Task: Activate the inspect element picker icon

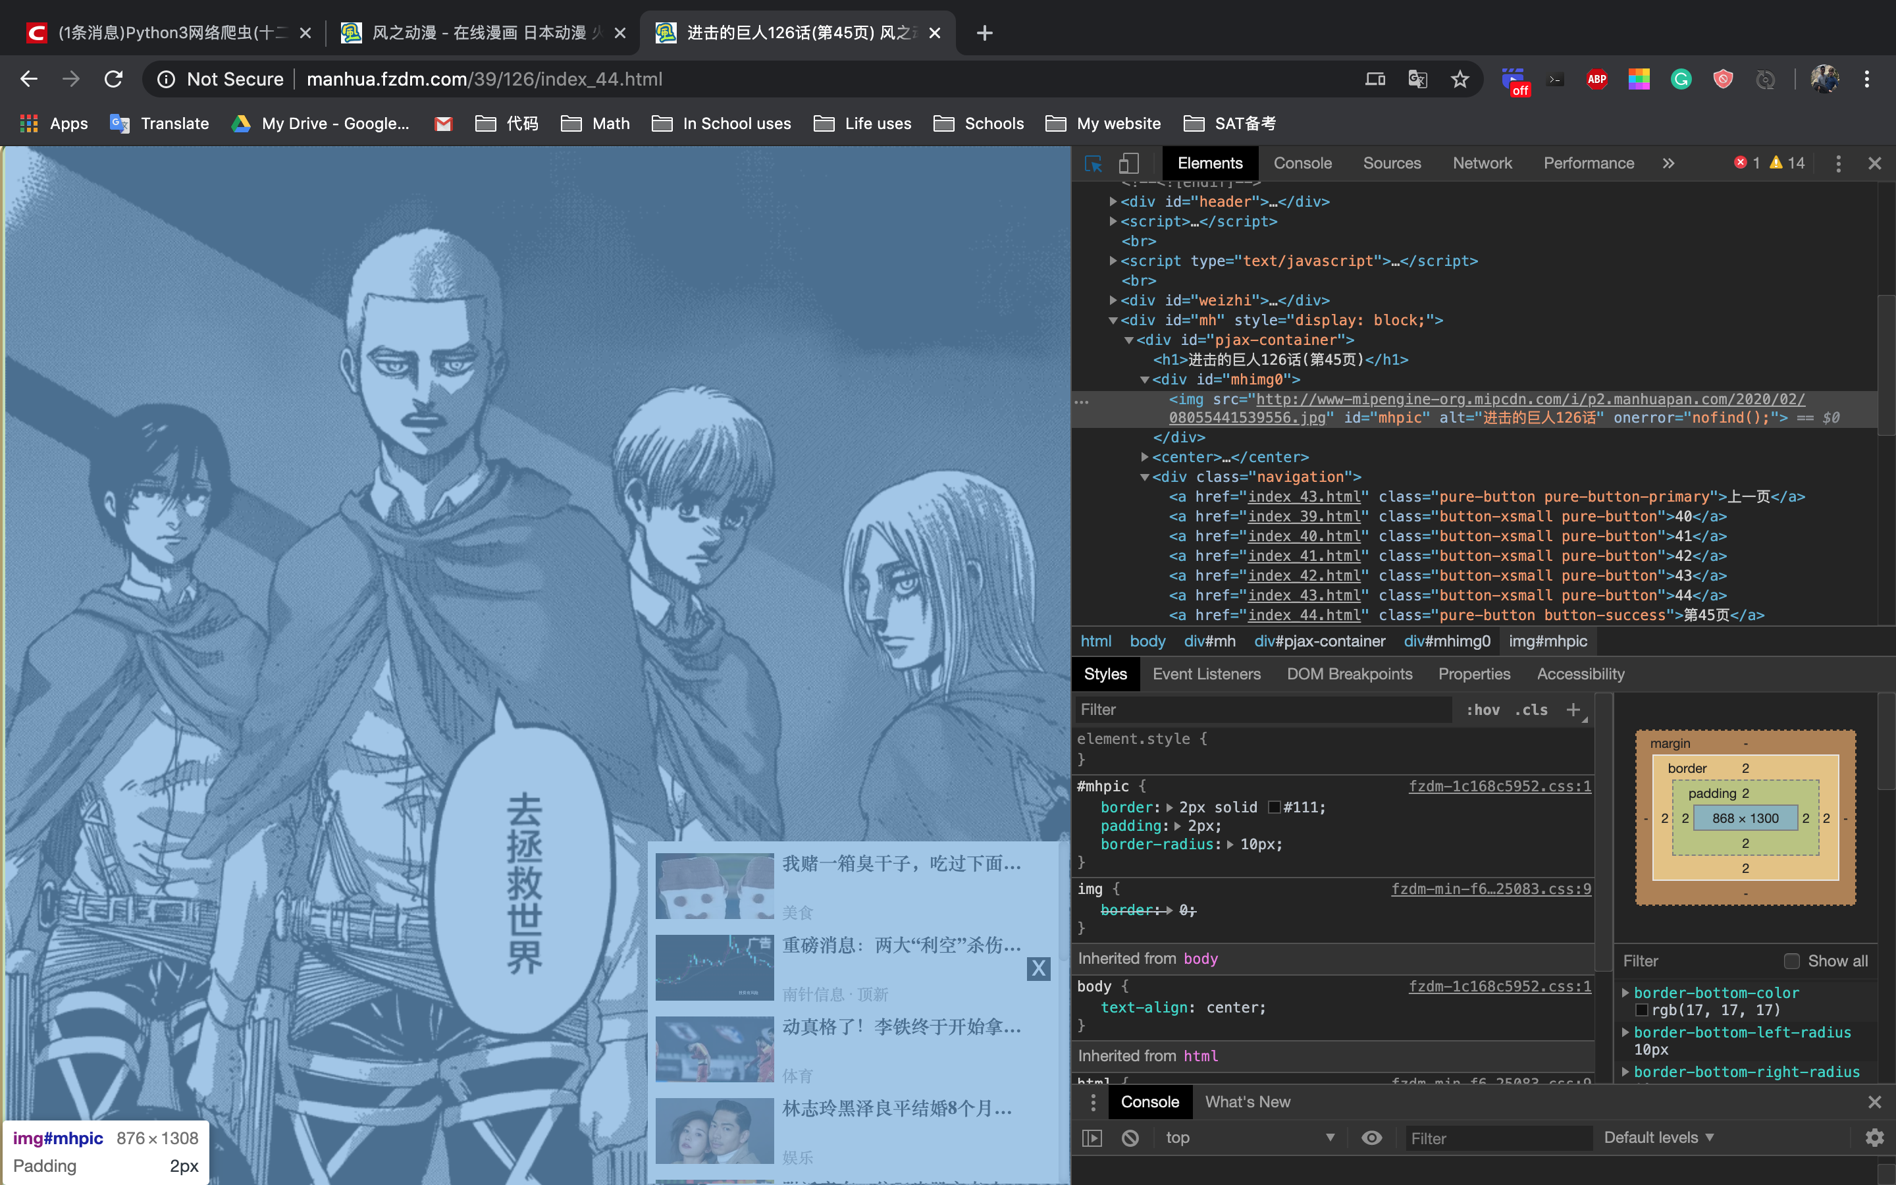Action: click(x=1093, y=163)
